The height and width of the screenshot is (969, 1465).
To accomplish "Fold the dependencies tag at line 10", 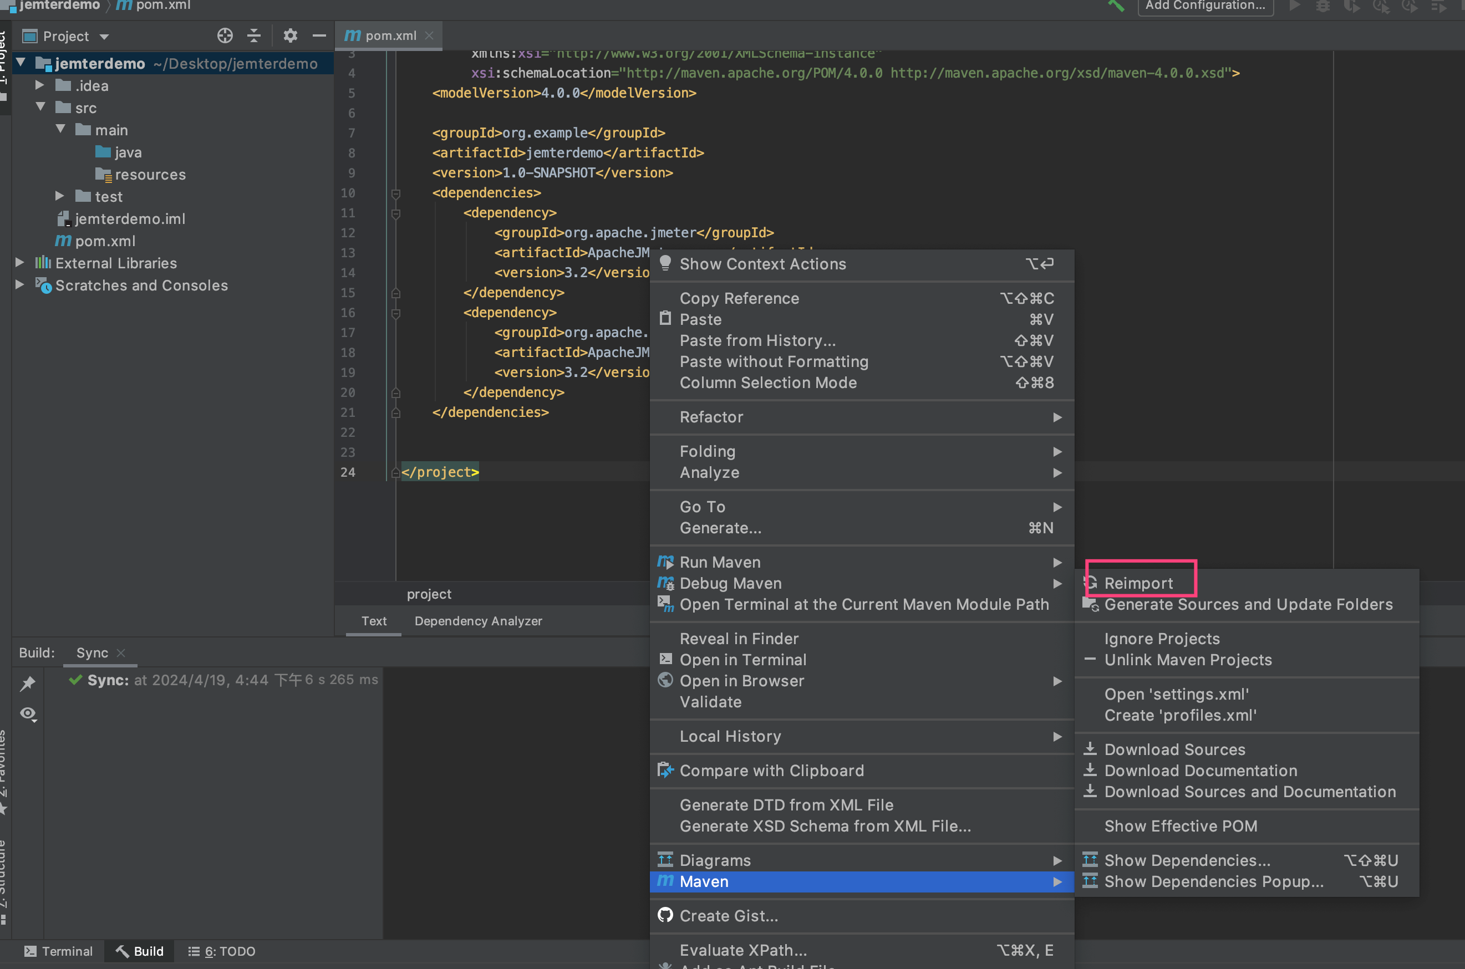I will [x=395, y=193].
